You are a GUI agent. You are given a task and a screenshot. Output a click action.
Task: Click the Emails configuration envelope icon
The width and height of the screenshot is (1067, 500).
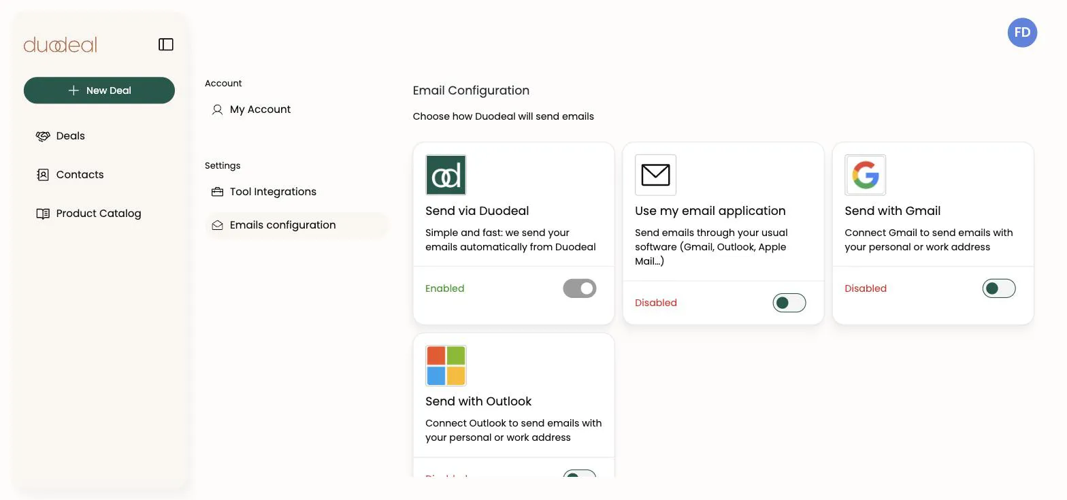pyautogui.click(x=218, y=225)
